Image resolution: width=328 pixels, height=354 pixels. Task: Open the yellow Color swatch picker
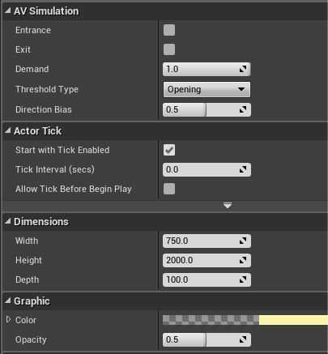click(x=293, y=320)
